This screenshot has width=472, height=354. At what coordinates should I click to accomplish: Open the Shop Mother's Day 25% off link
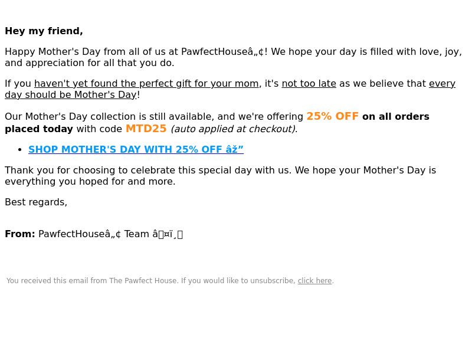(136, 149)
